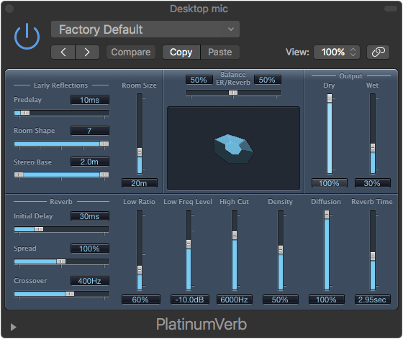Select the Diffusion 100% value field

coord(327,299)
